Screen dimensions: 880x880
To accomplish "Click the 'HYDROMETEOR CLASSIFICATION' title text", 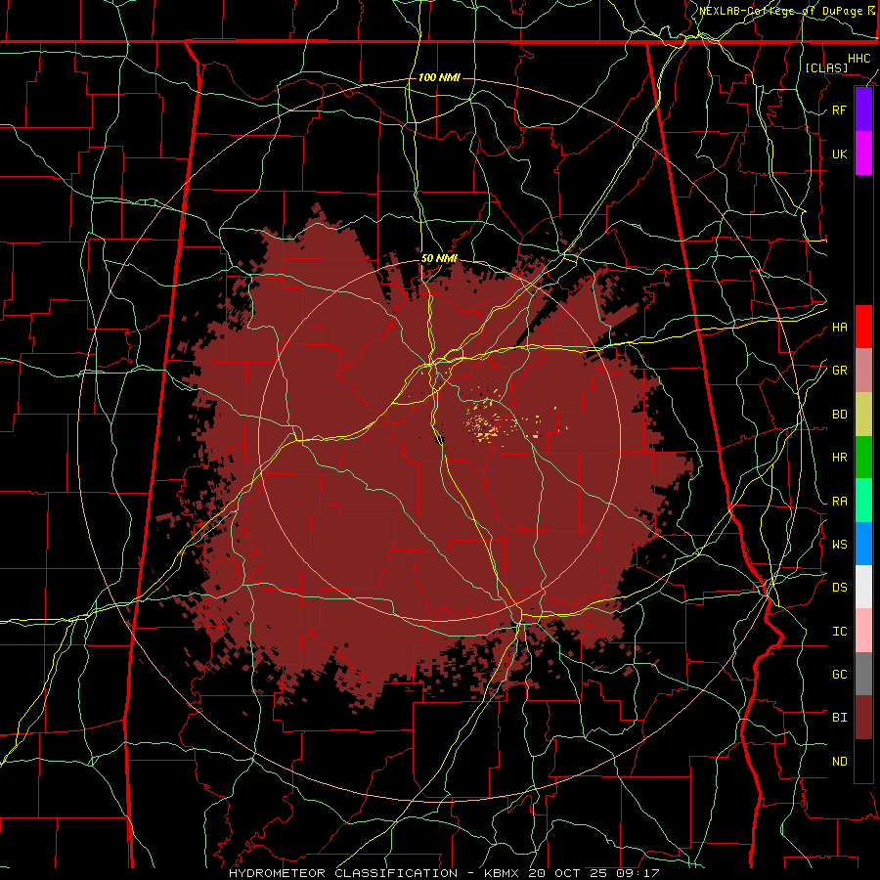I will click(x=343, y=873).
